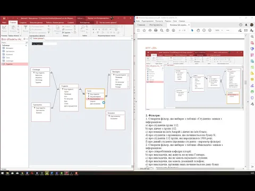This screenshot has width=255, height=191.
Task: Click the Acrobat notifications bell icon
Action: (246, 25)
